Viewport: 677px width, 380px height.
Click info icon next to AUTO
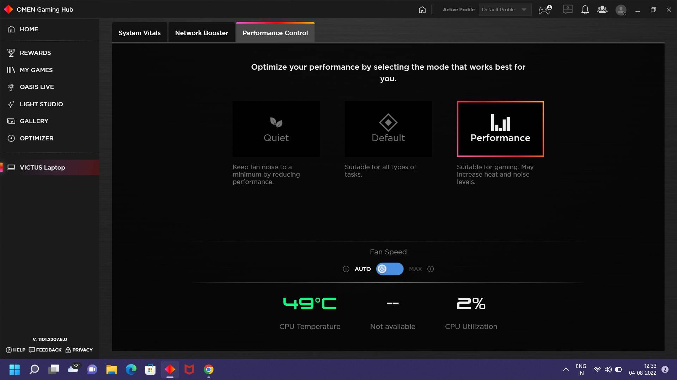pyautogui.click(x=346, y=269)
